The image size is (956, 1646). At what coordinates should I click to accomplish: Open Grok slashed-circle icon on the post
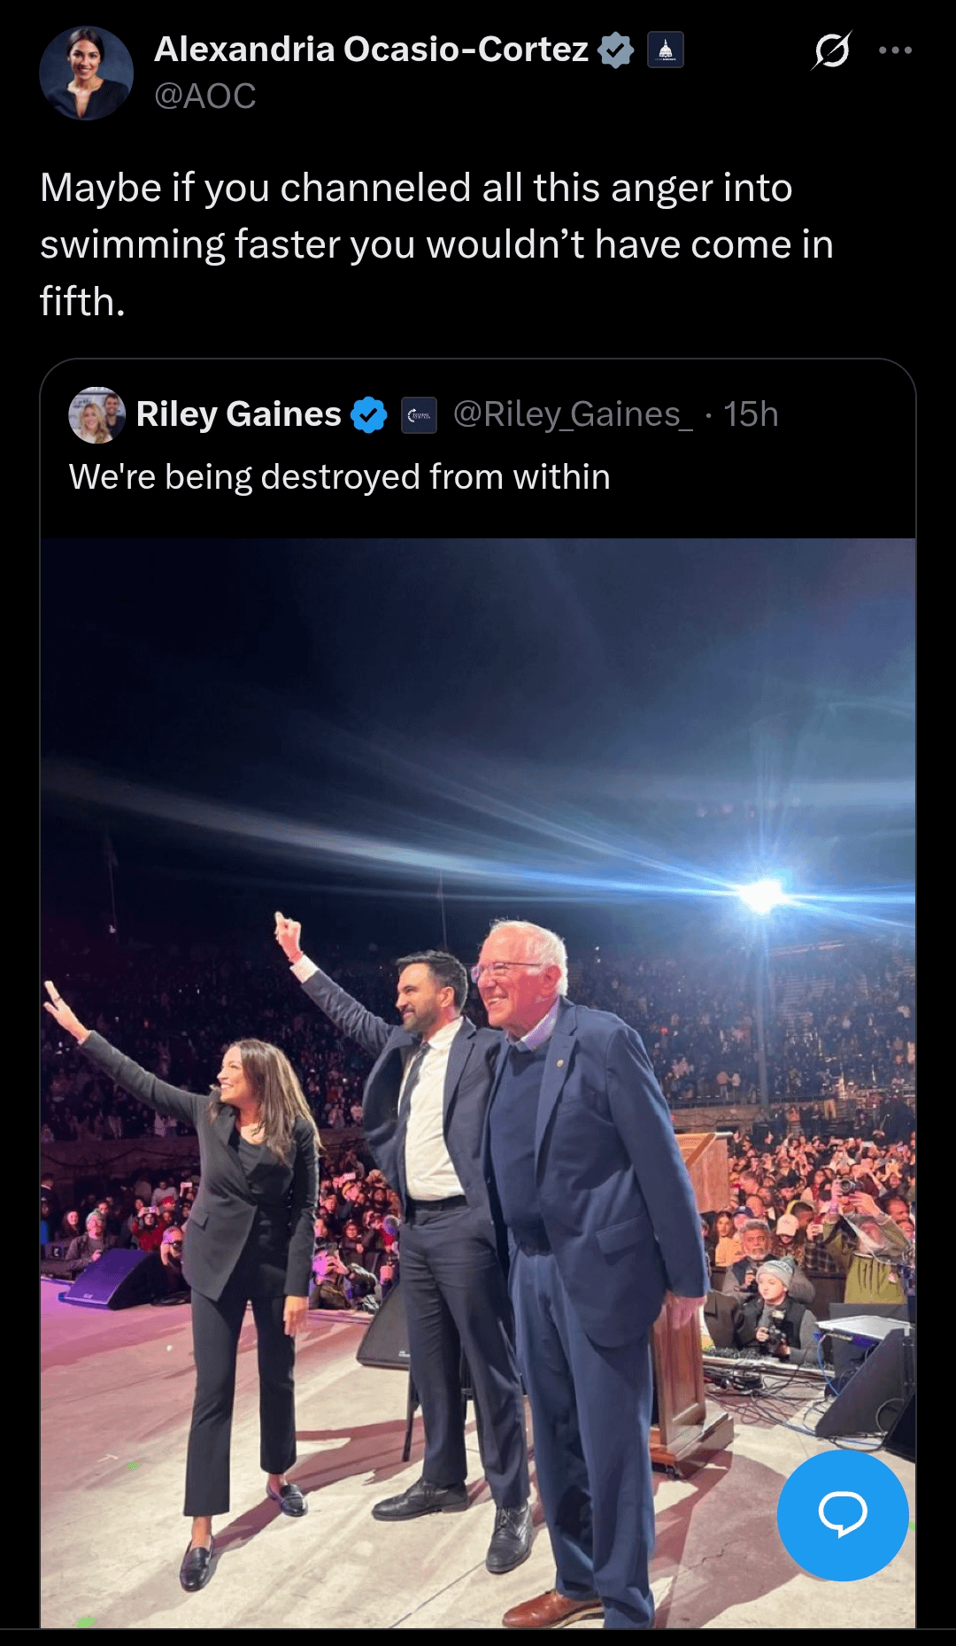pos(831,50)
